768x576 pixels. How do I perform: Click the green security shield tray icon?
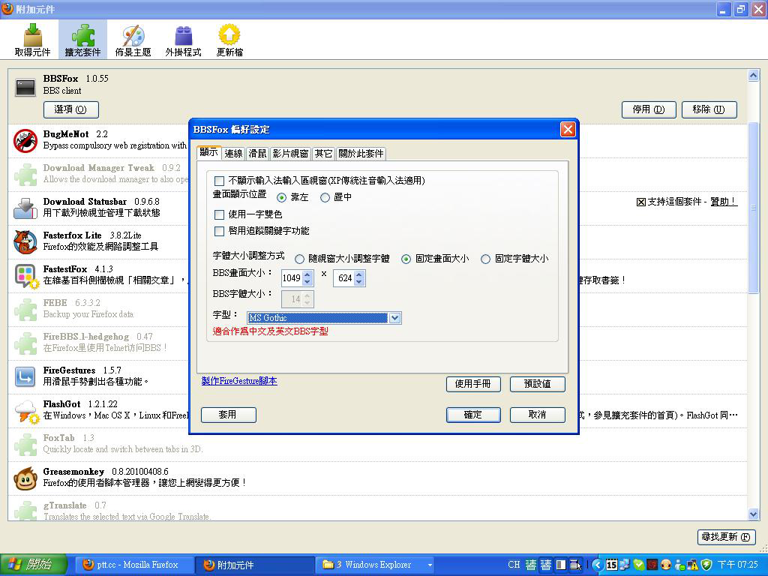point(706,565)
